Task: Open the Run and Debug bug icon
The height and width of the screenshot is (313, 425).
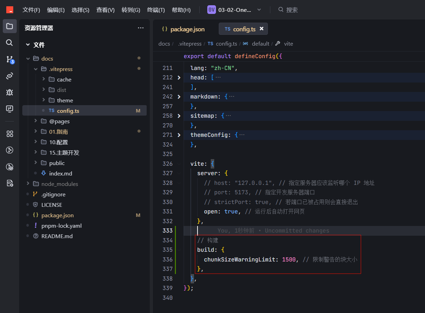Action: click(9, 92)
